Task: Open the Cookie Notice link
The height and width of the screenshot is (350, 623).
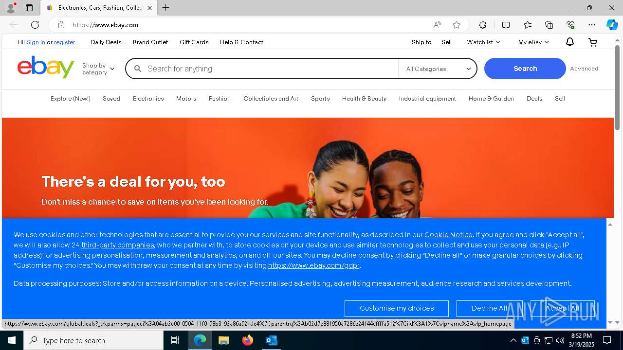Action: 448,235
